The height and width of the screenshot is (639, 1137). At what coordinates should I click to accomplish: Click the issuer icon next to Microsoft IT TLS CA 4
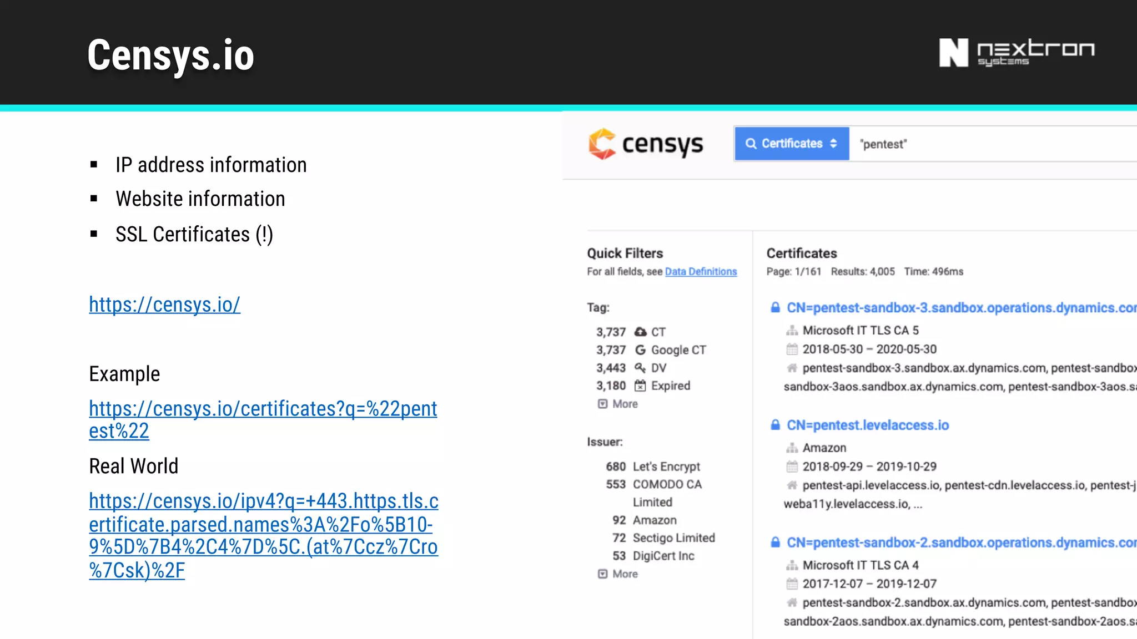click(x=792, y=565)
